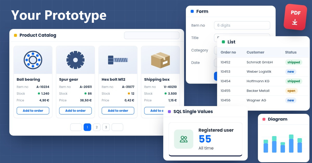Click the previous page pagination button
This screenshot has width=312, height=163.
click(76, 127)
